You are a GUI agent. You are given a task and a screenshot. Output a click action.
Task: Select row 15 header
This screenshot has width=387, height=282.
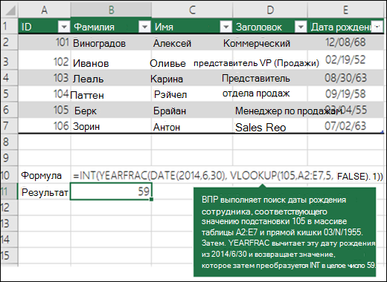9,255
